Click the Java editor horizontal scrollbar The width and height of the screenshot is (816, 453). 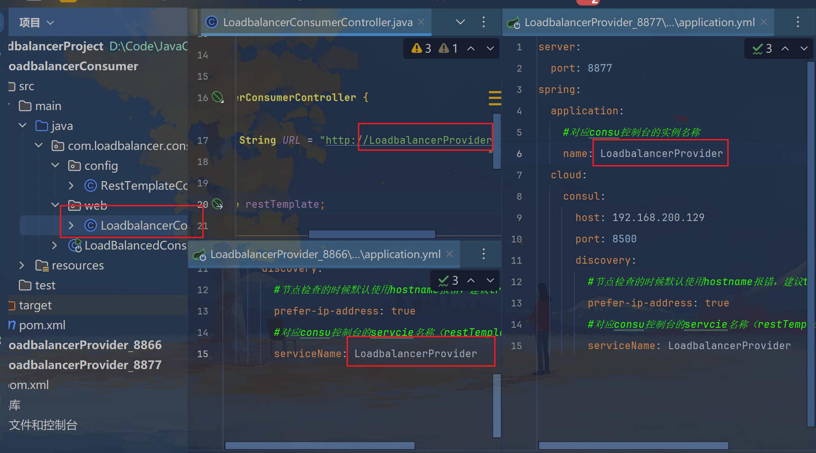tap(372, 234)
